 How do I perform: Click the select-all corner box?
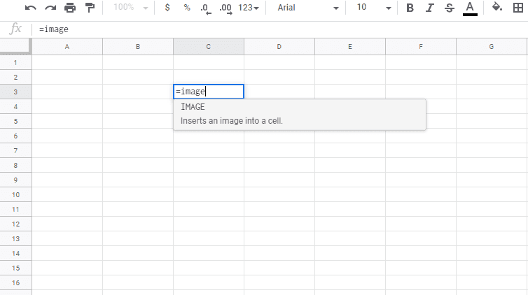point(15,46)
